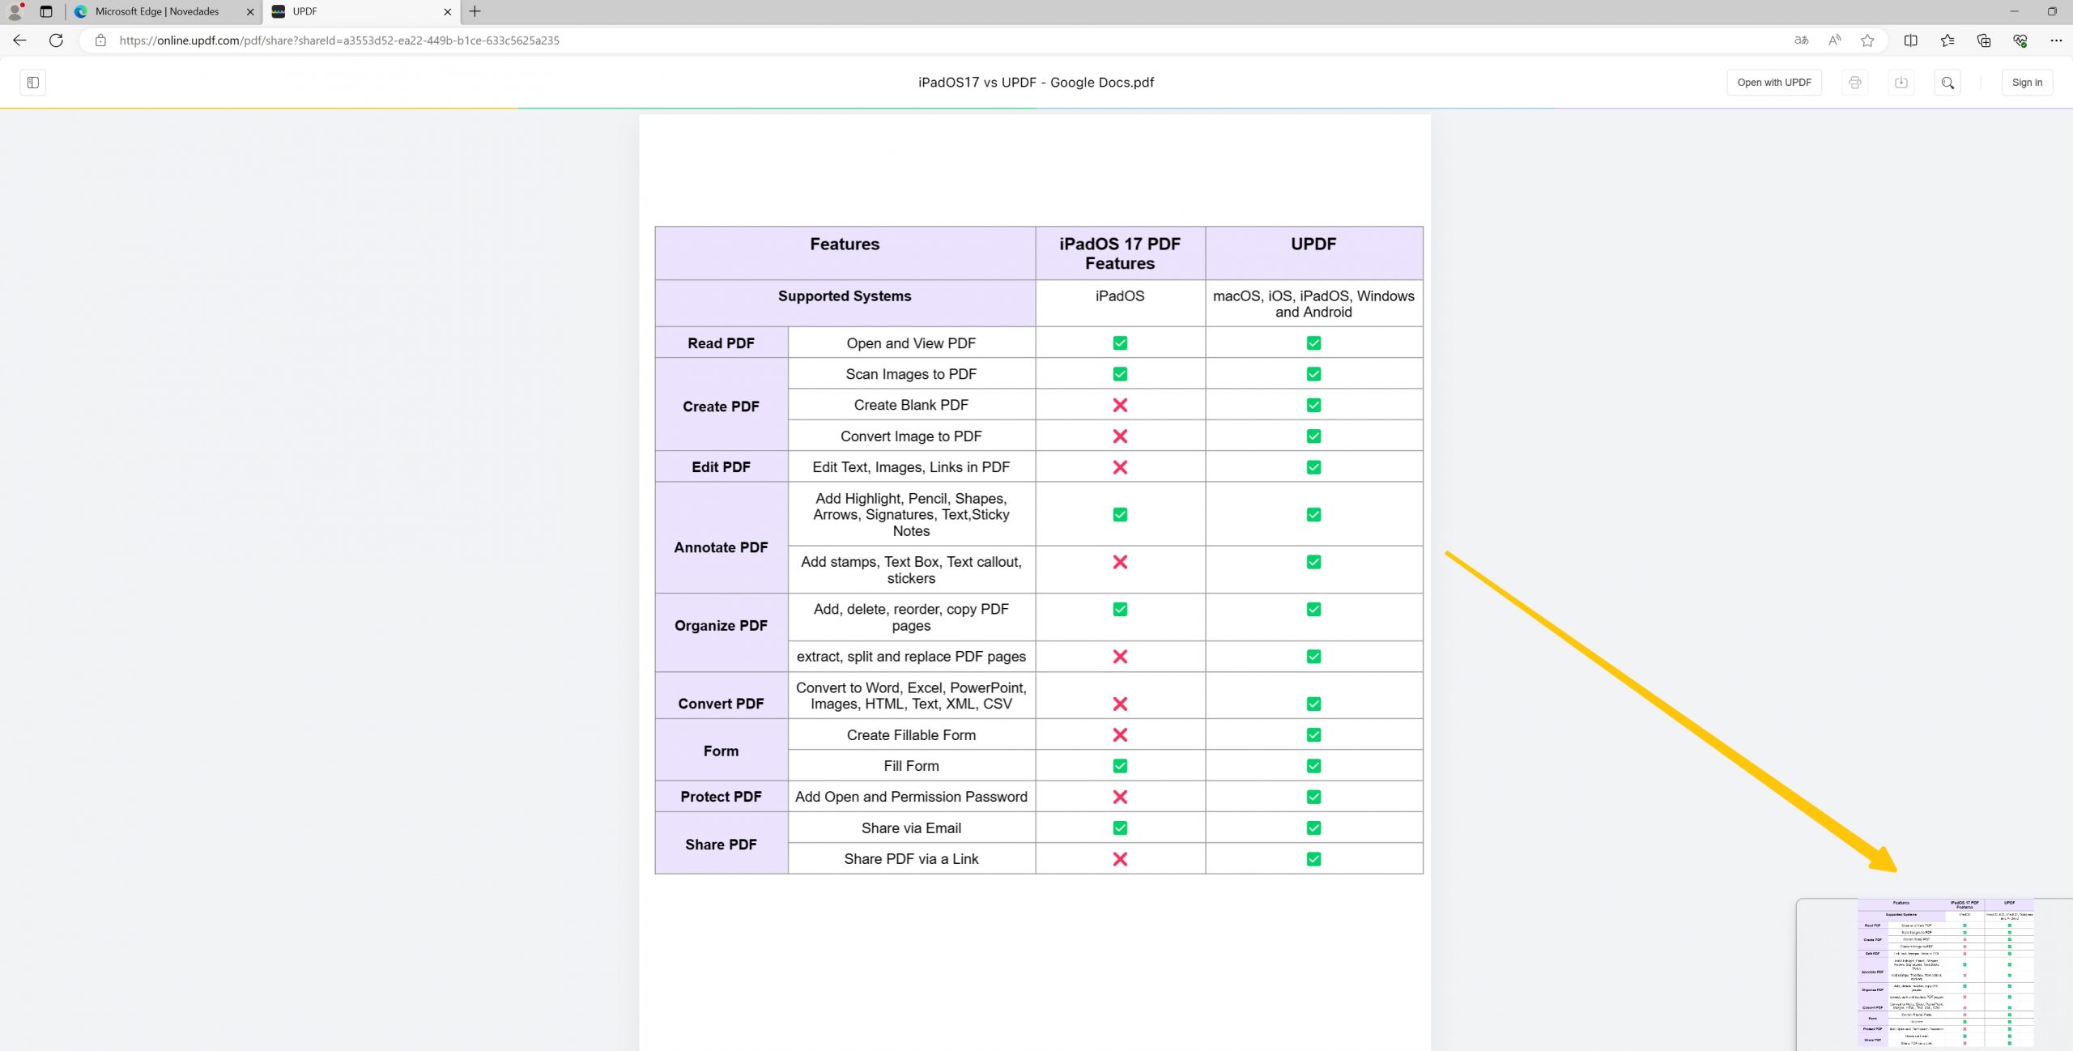Screen dimensions: 2073x1051
Task: Click the iPadOS 17 PDF Features header
Action: click(x=1120, y=253)
